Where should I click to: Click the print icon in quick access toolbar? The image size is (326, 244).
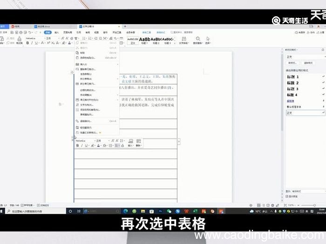pyautogui.click(x=21, y=33)
